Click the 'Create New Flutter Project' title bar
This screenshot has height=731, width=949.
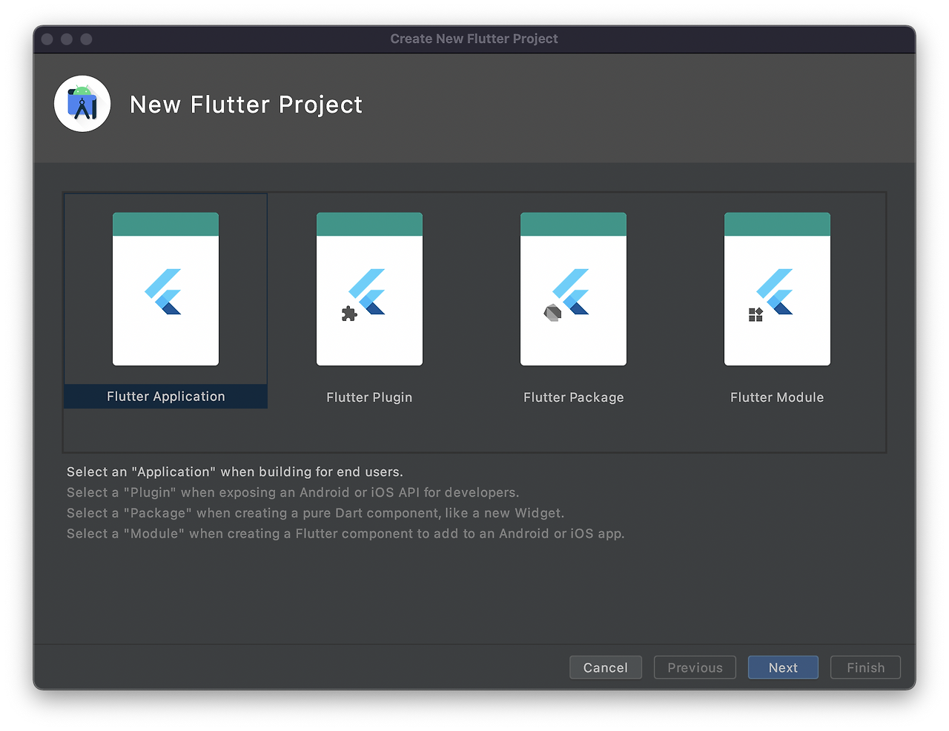[x=474, y=39]
